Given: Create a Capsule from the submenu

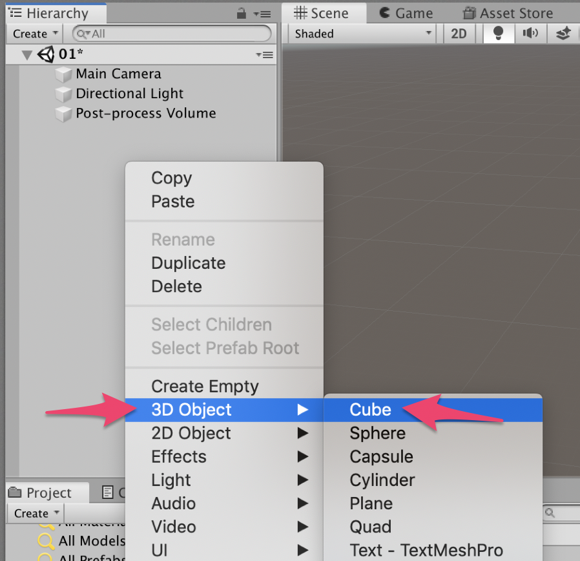Looking at the screenshot, I should pos(433,456).
